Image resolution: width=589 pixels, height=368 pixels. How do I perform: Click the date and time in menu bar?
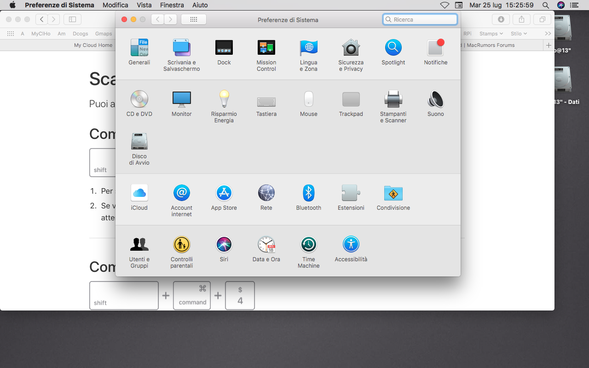[502, 5]
